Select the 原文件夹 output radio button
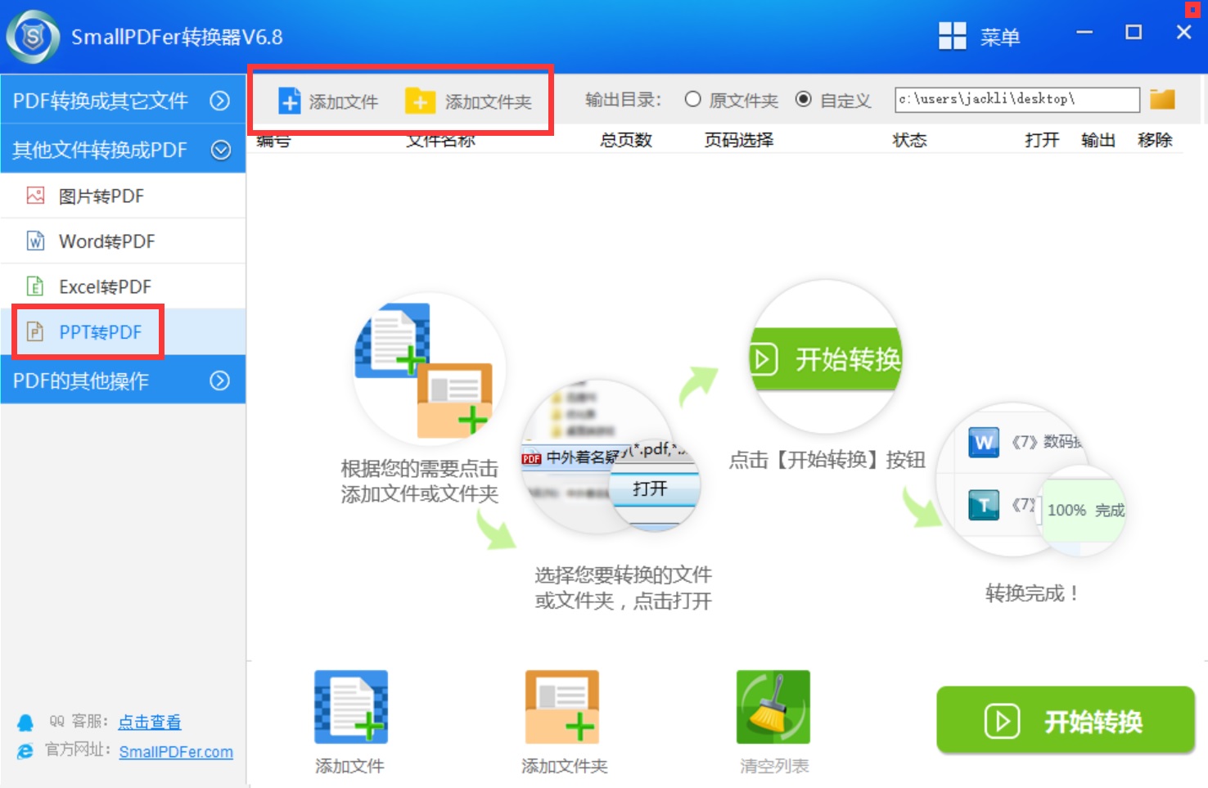This screenshot has width=1208, height=788. pos(693,99)
